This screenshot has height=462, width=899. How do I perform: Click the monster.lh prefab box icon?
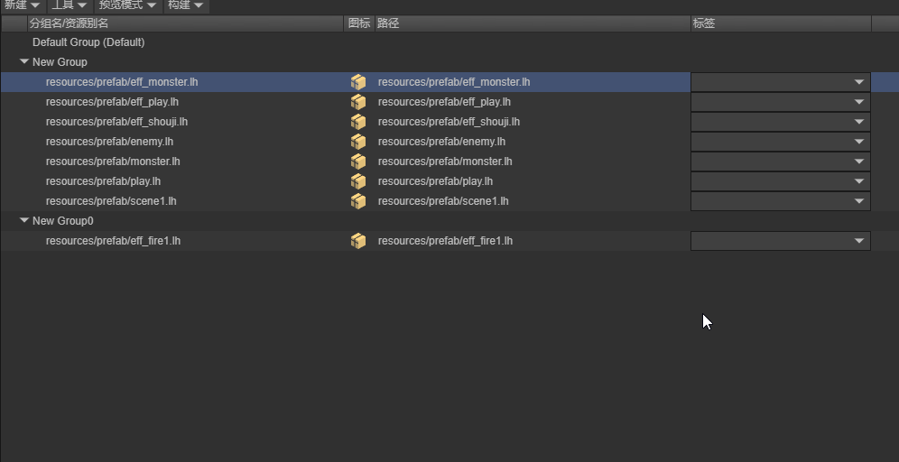(358, 162)
